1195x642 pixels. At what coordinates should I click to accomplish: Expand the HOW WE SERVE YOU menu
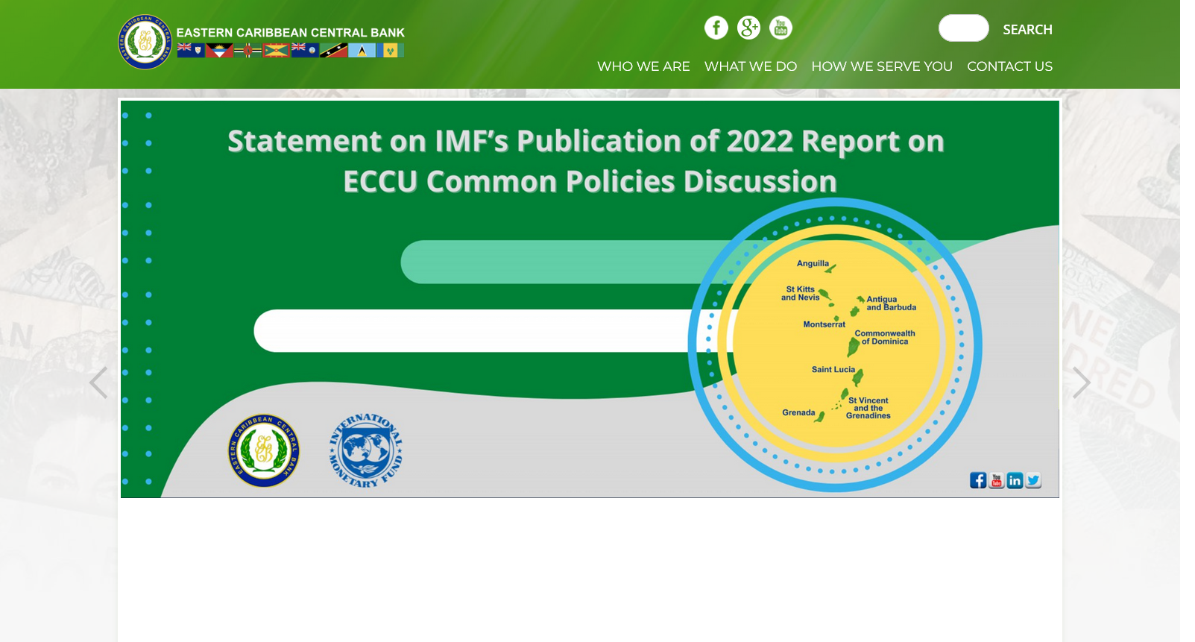881,66
